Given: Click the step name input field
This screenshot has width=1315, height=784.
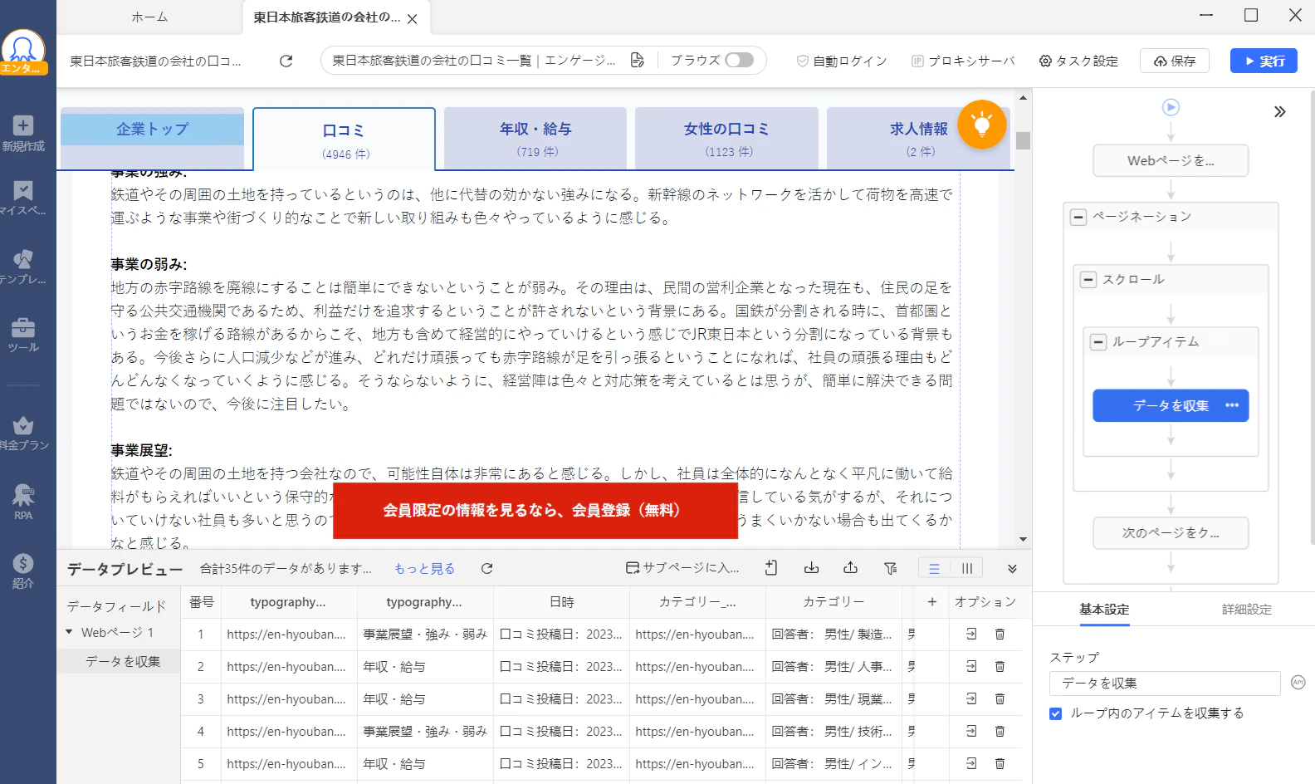Looking at the screenshot, I should pyautogui.click(x=1165, y=683).
